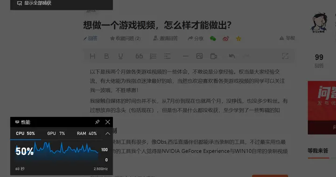Click the 2.50GHz frequency value
The height and width of the screenshot is (177, 336).
click(x=100, y=169)
